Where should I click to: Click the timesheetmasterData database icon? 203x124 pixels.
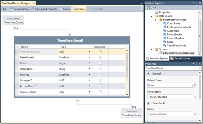click(160, 20)
